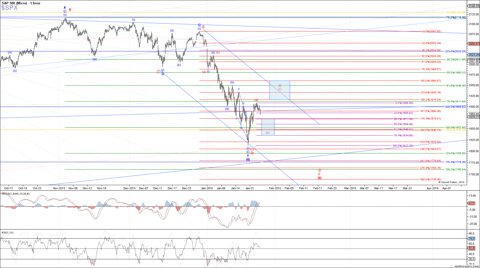Click the red "176.4%(1873.01)" Fibonacci label
Image resolution: width=480 pixels, height=268 pixels.
click(430, 119)
